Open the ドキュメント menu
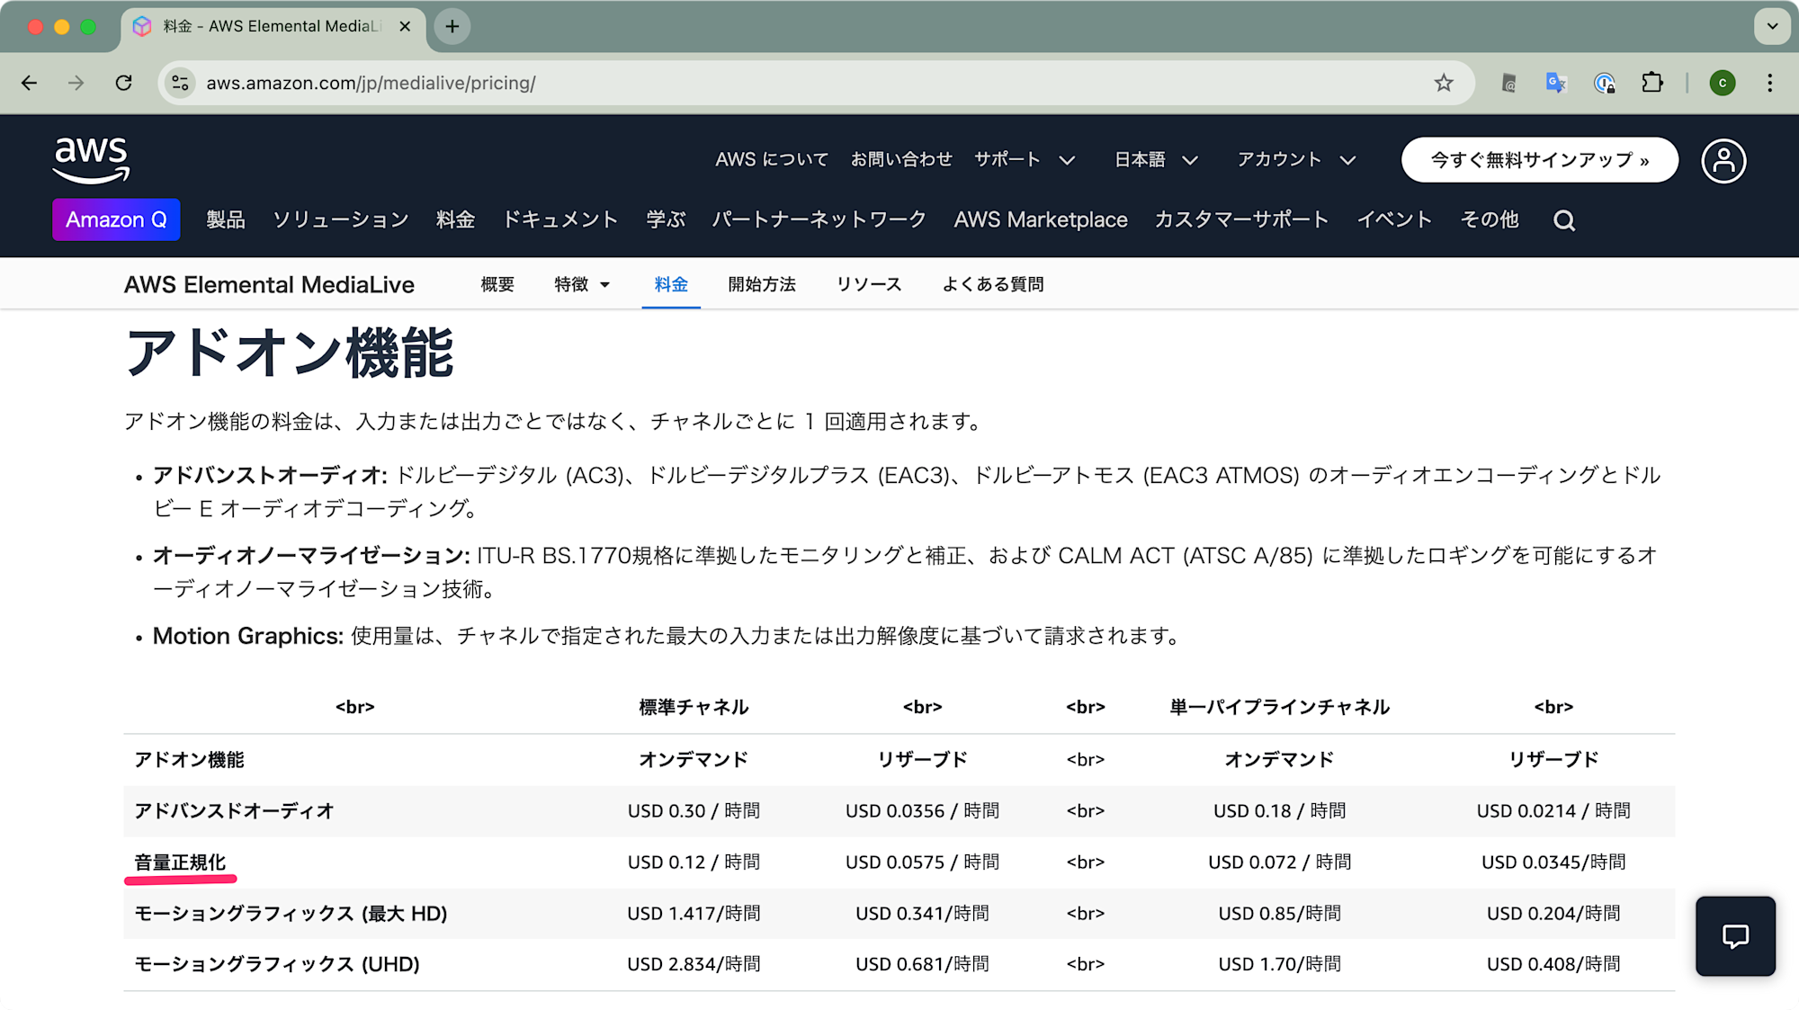 [x=560, y=219]
